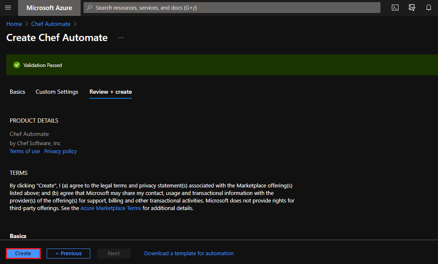Go back with the Previous button
The height and width of the screenshot is (264, 438).
point(68,253)
